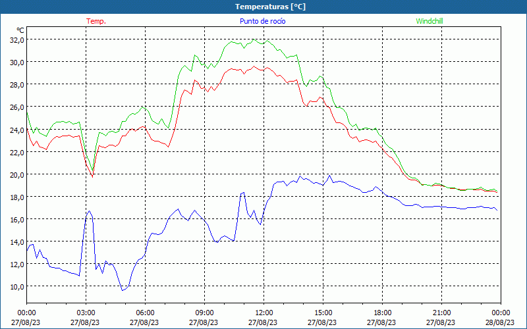Click the '12,0' y-axis value
Image resolution: width=527 pixels, height=329 pixels.
tap(17, 265)
